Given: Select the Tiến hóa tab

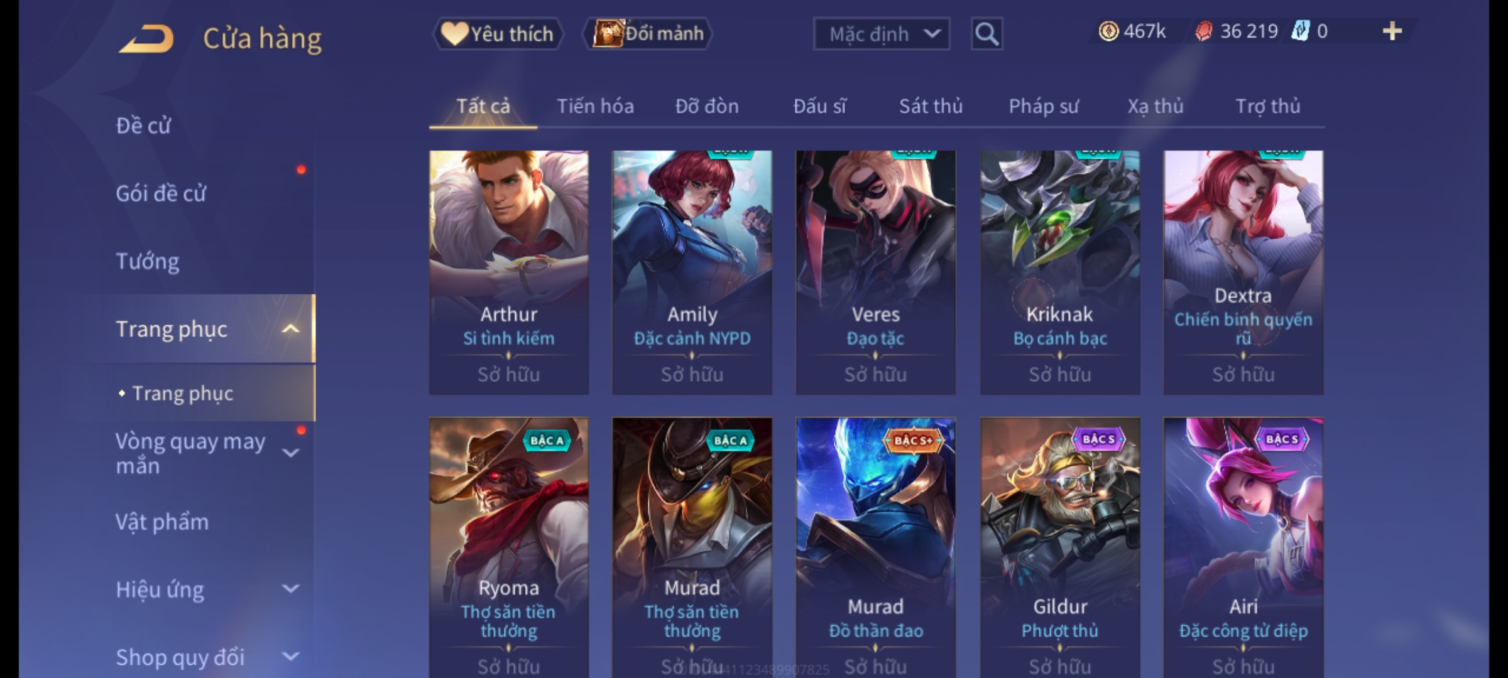Looking at the screenshot, I should pyautogui.click(x=595, y=106).
